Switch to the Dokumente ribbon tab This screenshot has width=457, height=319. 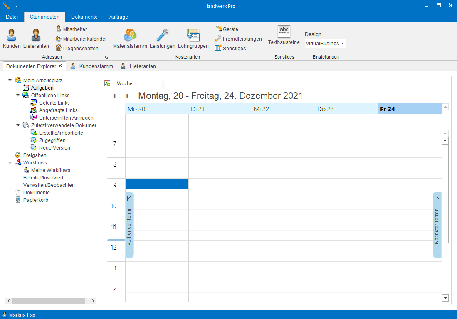point(84,17)
